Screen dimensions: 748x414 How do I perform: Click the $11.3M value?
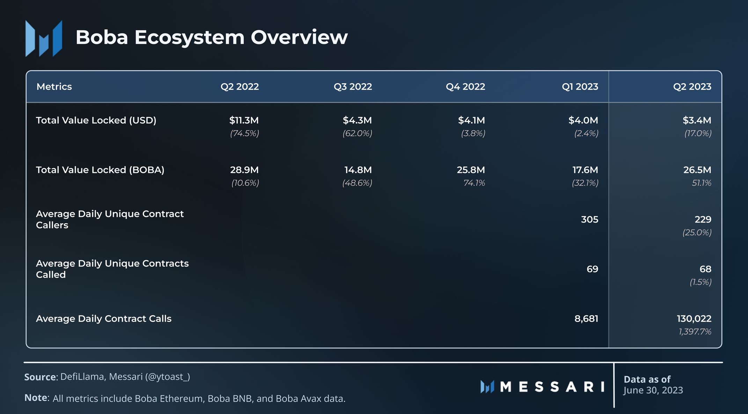pos(244,121)
